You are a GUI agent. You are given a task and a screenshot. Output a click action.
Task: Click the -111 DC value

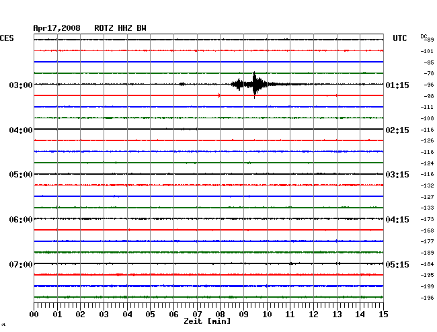pos(427,108)
